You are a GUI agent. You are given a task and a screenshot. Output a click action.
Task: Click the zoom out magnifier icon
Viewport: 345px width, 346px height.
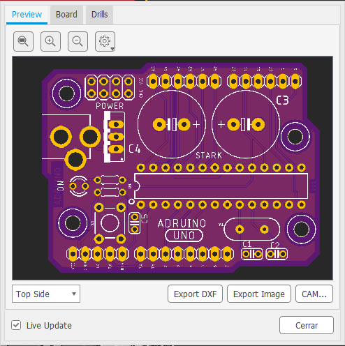78,41
